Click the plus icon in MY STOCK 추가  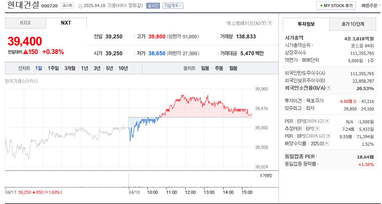pyautogui.click(x=321, y=5)
